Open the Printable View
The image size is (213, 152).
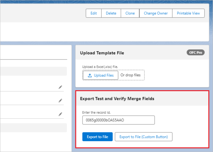(188, 13)
